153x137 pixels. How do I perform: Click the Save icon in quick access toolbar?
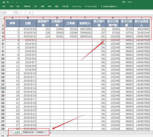click(4, 2)
